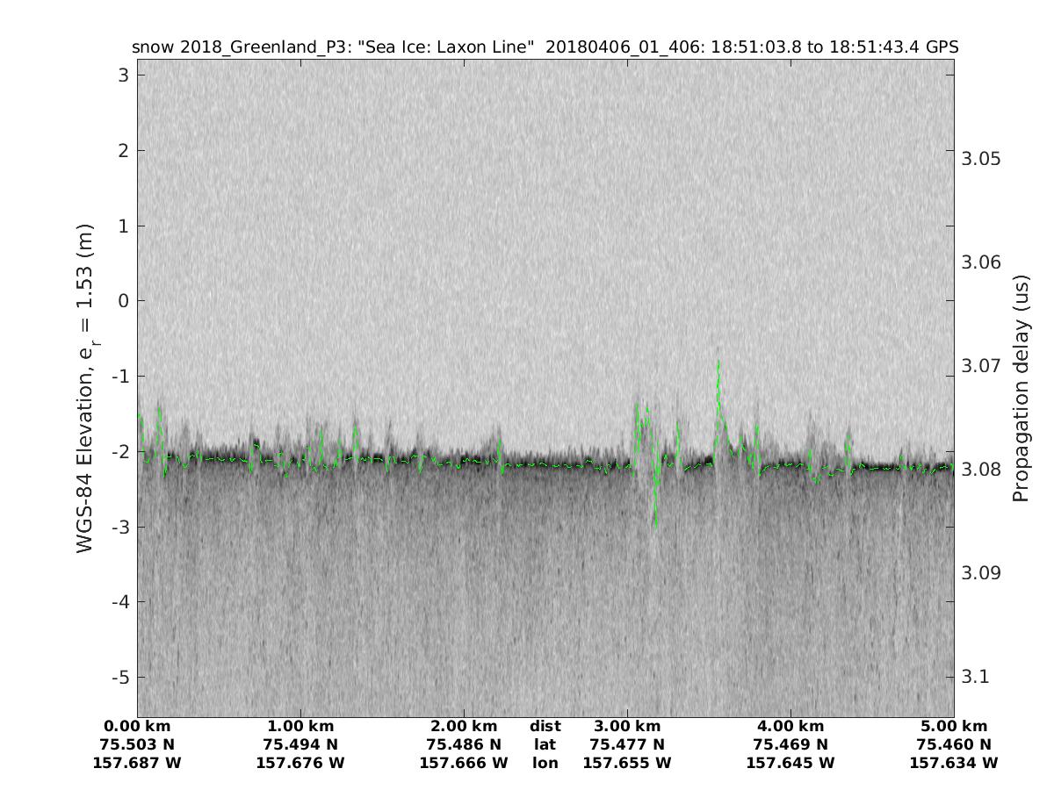
Task: Select the "1.00 km" x-axis label
Action: [x=300, y=727]
